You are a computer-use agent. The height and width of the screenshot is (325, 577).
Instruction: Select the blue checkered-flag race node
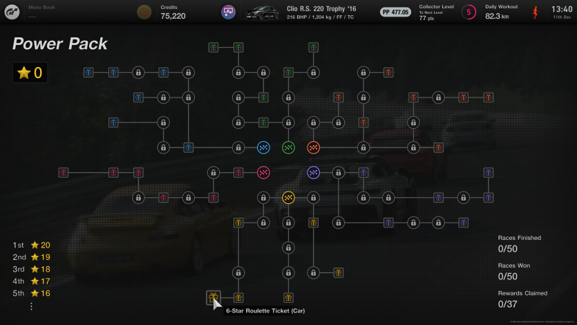(x=263, y=147)
